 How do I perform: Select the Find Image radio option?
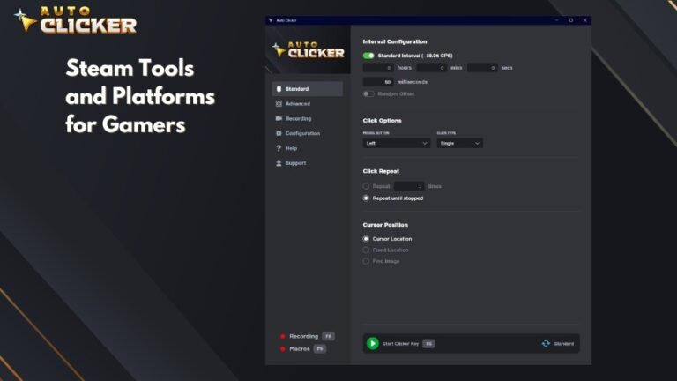(x=366, y=261)
